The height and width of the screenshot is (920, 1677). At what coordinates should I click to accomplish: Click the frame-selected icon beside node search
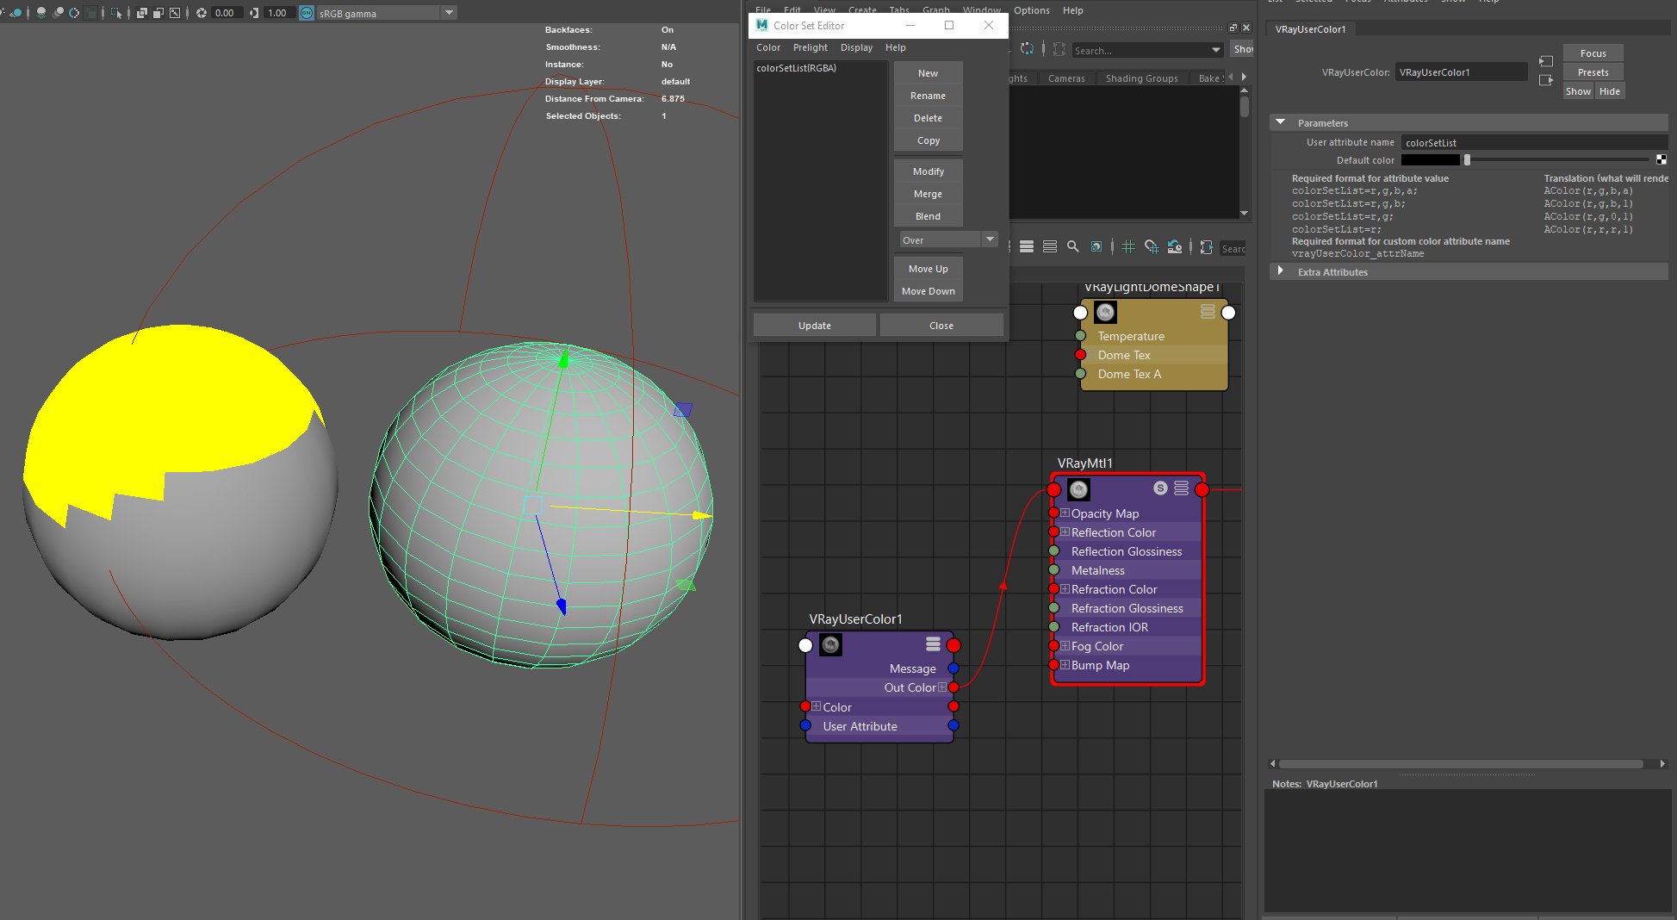pyautogui.click(x=1206, y=247)
